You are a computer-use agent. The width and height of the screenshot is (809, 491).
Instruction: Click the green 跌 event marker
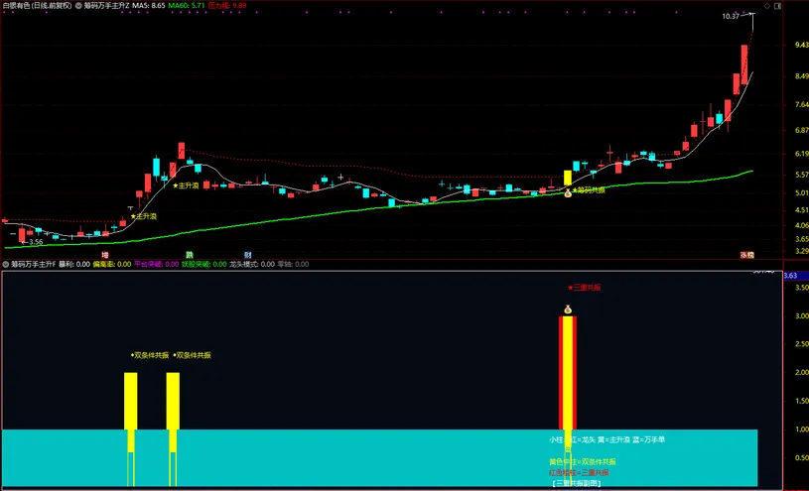[190, 255]
